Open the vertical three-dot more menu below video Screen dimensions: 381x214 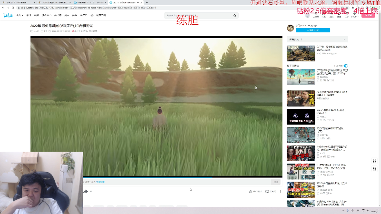click(281, 192)
